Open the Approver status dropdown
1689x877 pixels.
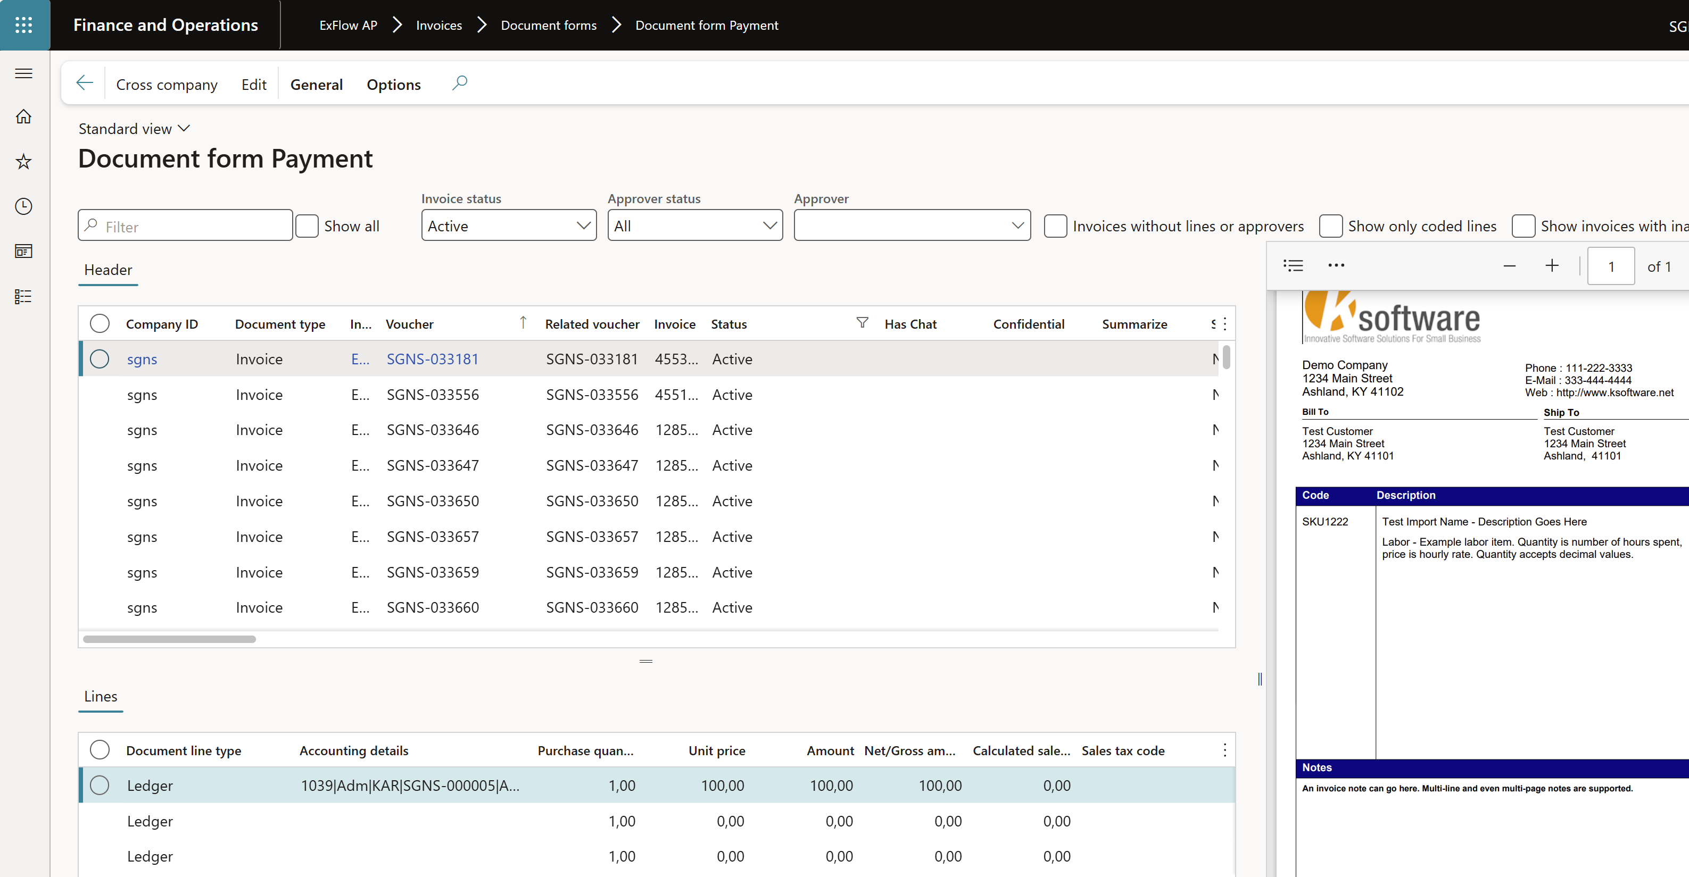coord(695,225)
